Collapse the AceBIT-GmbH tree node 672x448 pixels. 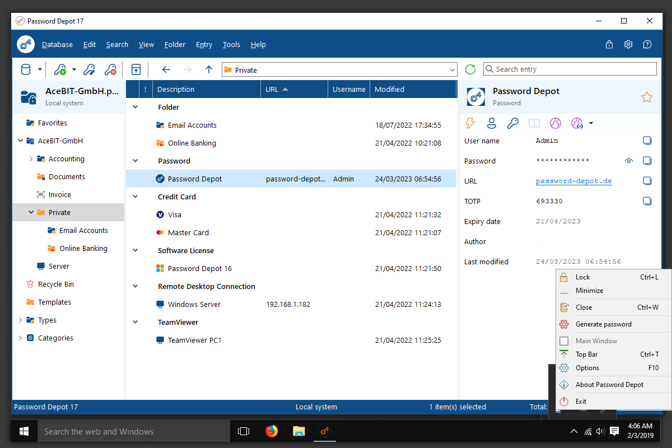20,141
